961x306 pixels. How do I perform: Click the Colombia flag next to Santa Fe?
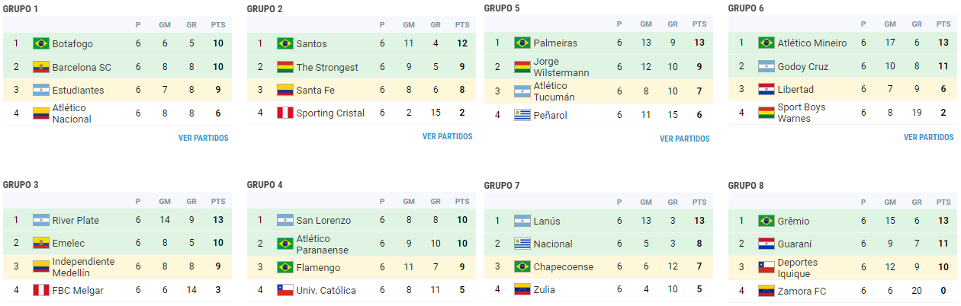[x=285, y=90]
